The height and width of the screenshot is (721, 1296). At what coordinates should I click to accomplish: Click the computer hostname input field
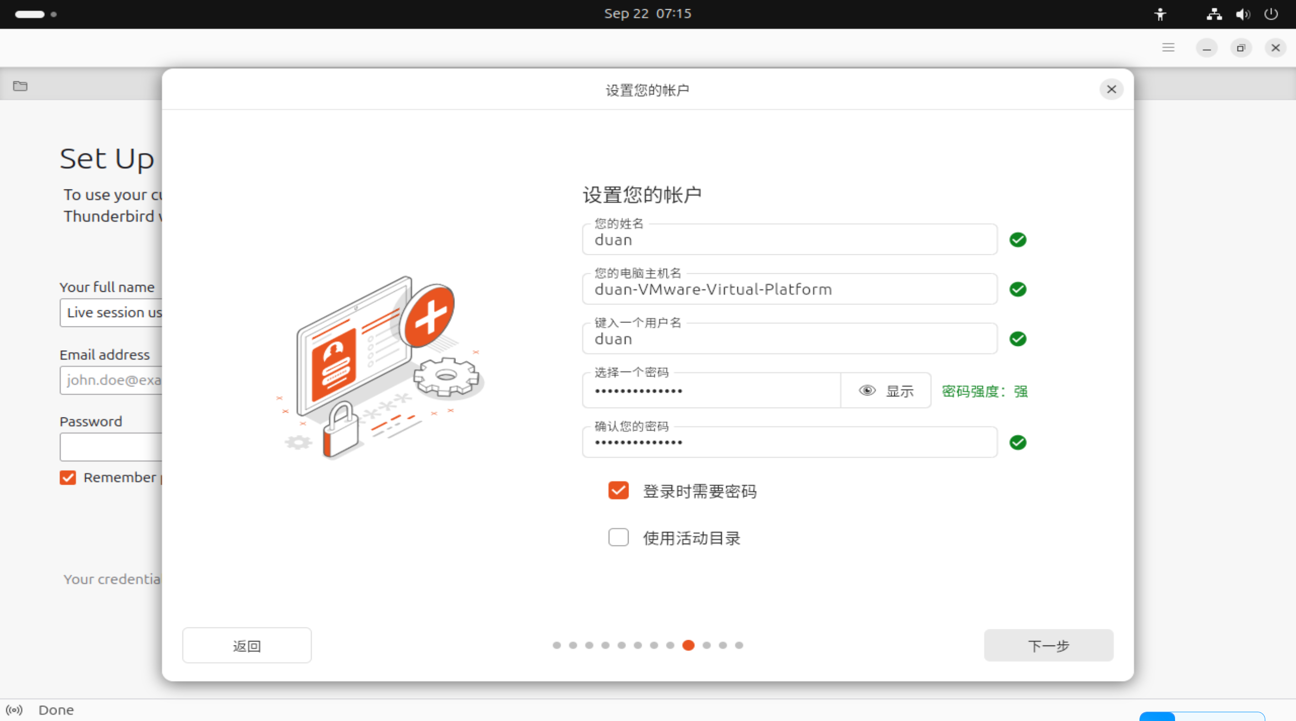(x=789, y=289)
